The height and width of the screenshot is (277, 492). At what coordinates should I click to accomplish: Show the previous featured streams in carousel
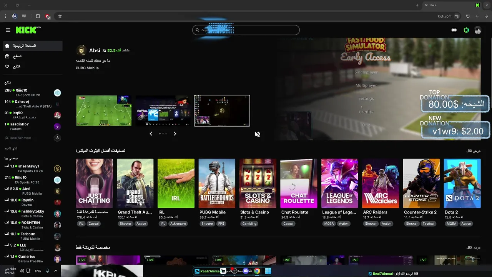[x=151, y=133]
